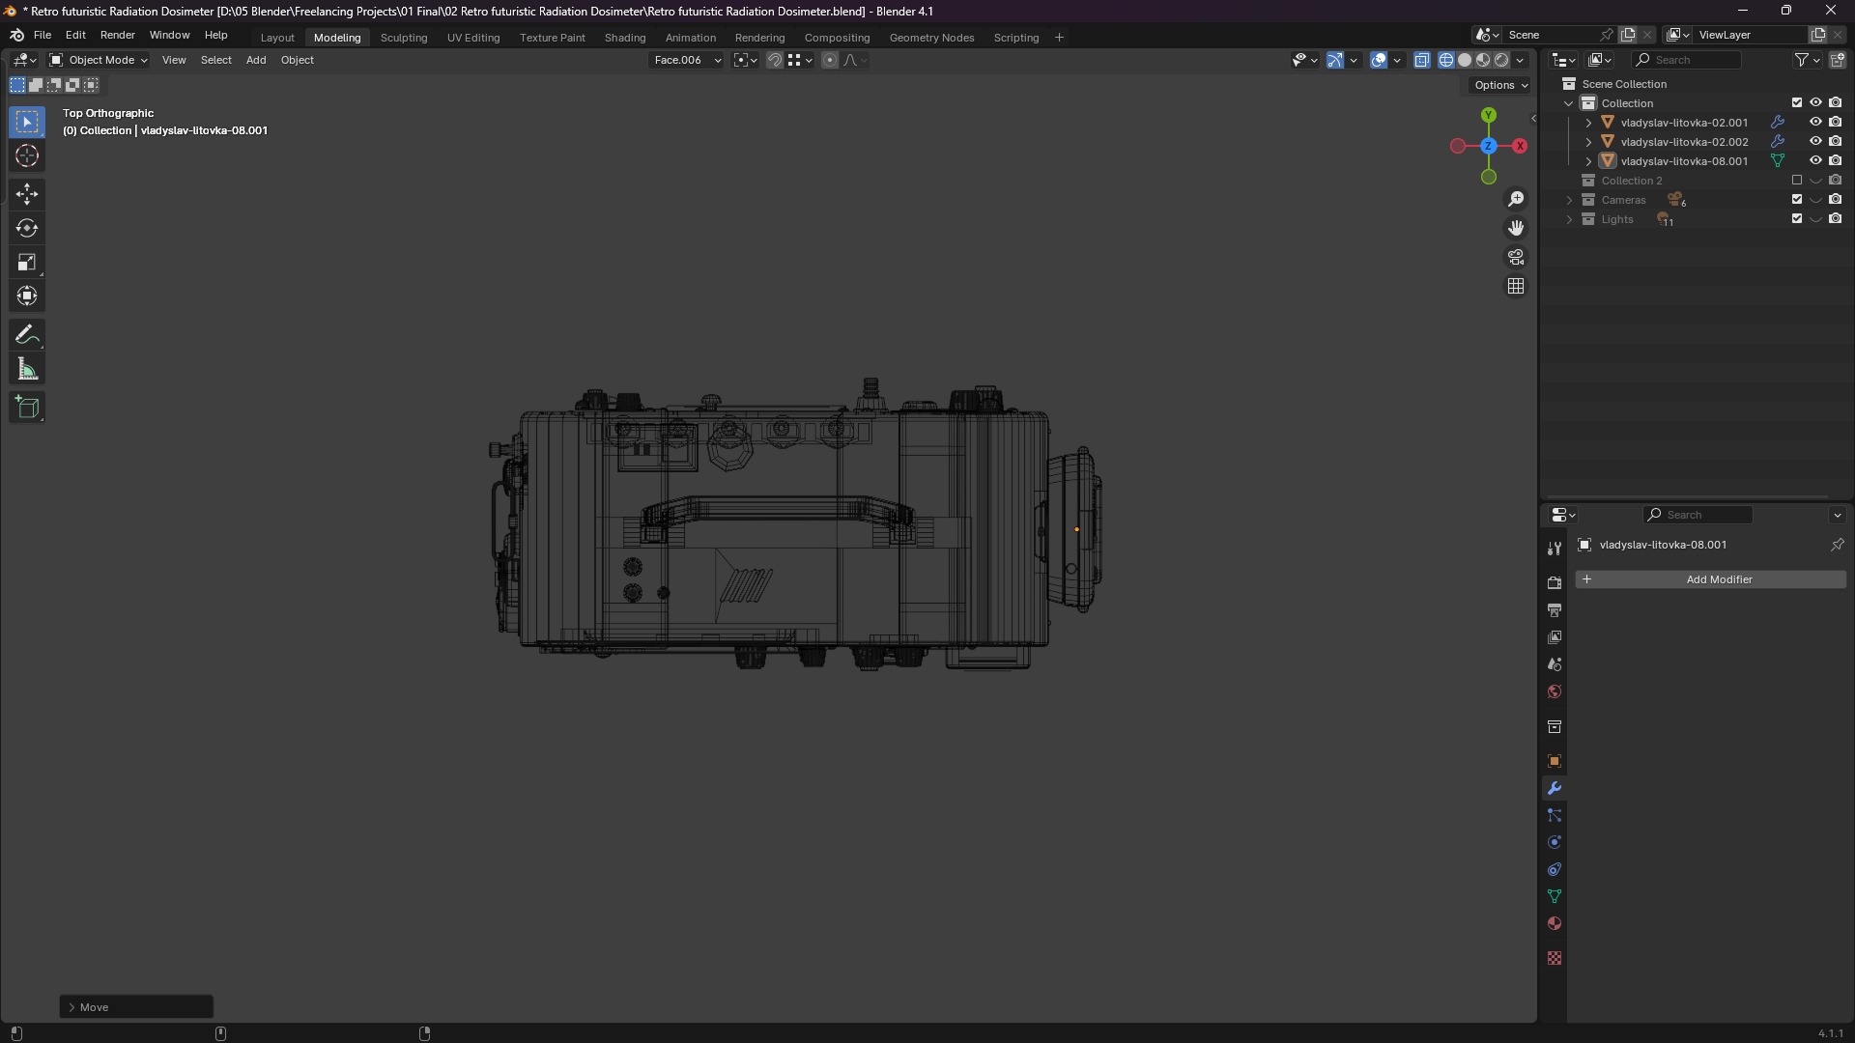
Task: Hide vladyslav-litovka-02.001 using eye icon
Action: (1815, 123)
